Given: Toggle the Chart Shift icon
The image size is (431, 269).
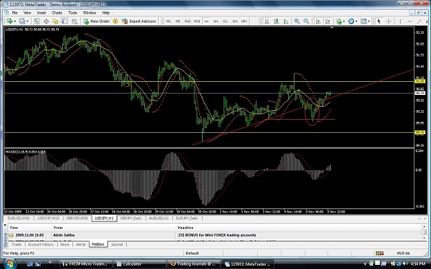Looking at the screenshot, I should 328,21.
